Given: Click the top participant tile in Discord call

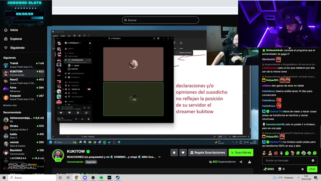Looking at the screenshot, I should [x=133, y=64].
